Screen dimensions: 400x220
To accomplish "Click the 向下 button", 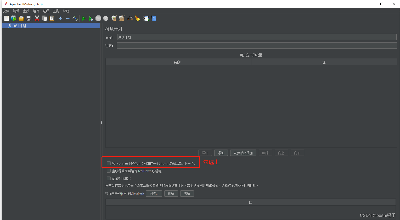I will click(297, 153).
